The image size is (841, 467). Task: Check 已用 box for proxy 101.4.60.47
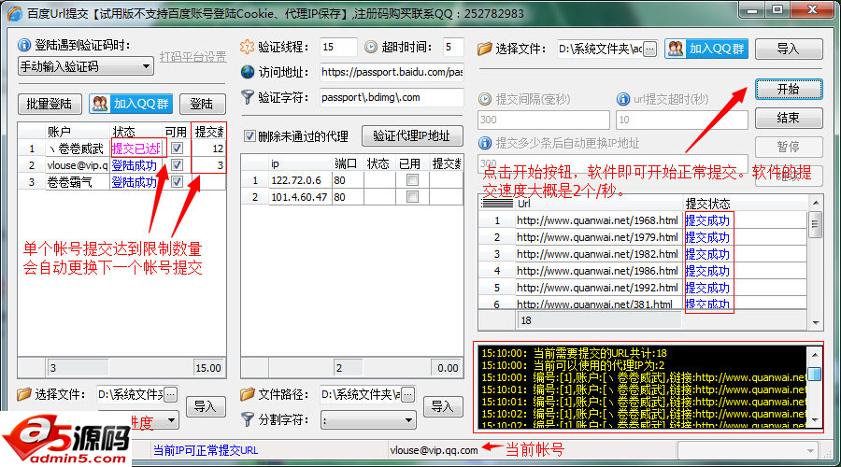[x=412, y=197]
